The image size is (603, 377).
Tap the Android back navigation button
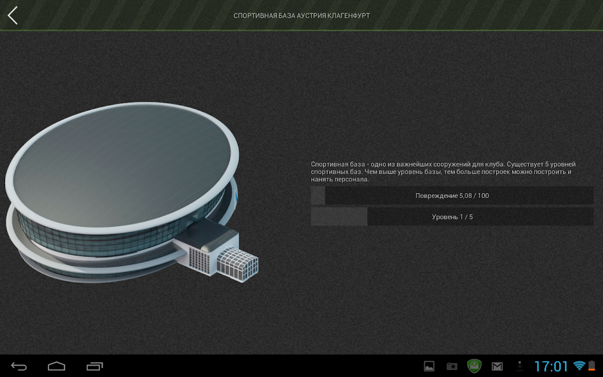(x=19, y=366)
